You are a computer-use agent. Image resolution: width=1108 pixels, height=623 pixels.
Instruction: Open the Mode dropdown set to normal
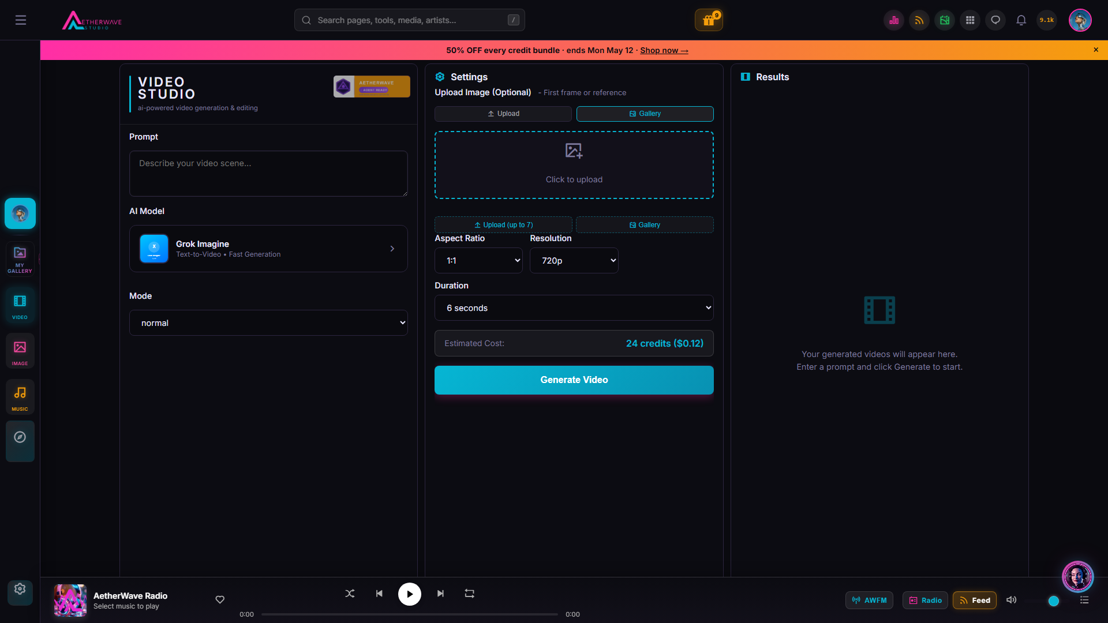click(x=268, y=323)
